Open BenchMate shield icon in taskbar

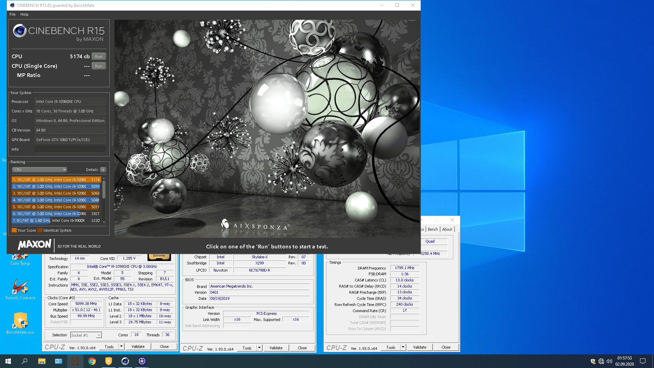(x=108, y=361)
